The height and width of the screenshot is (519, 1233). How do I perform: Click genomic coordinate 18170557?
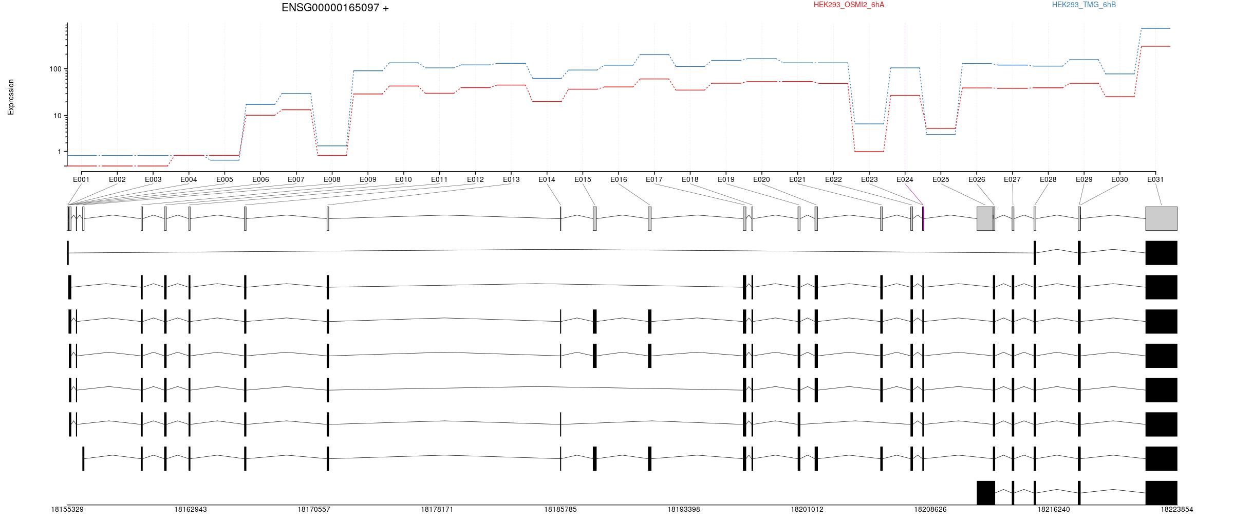314,509
